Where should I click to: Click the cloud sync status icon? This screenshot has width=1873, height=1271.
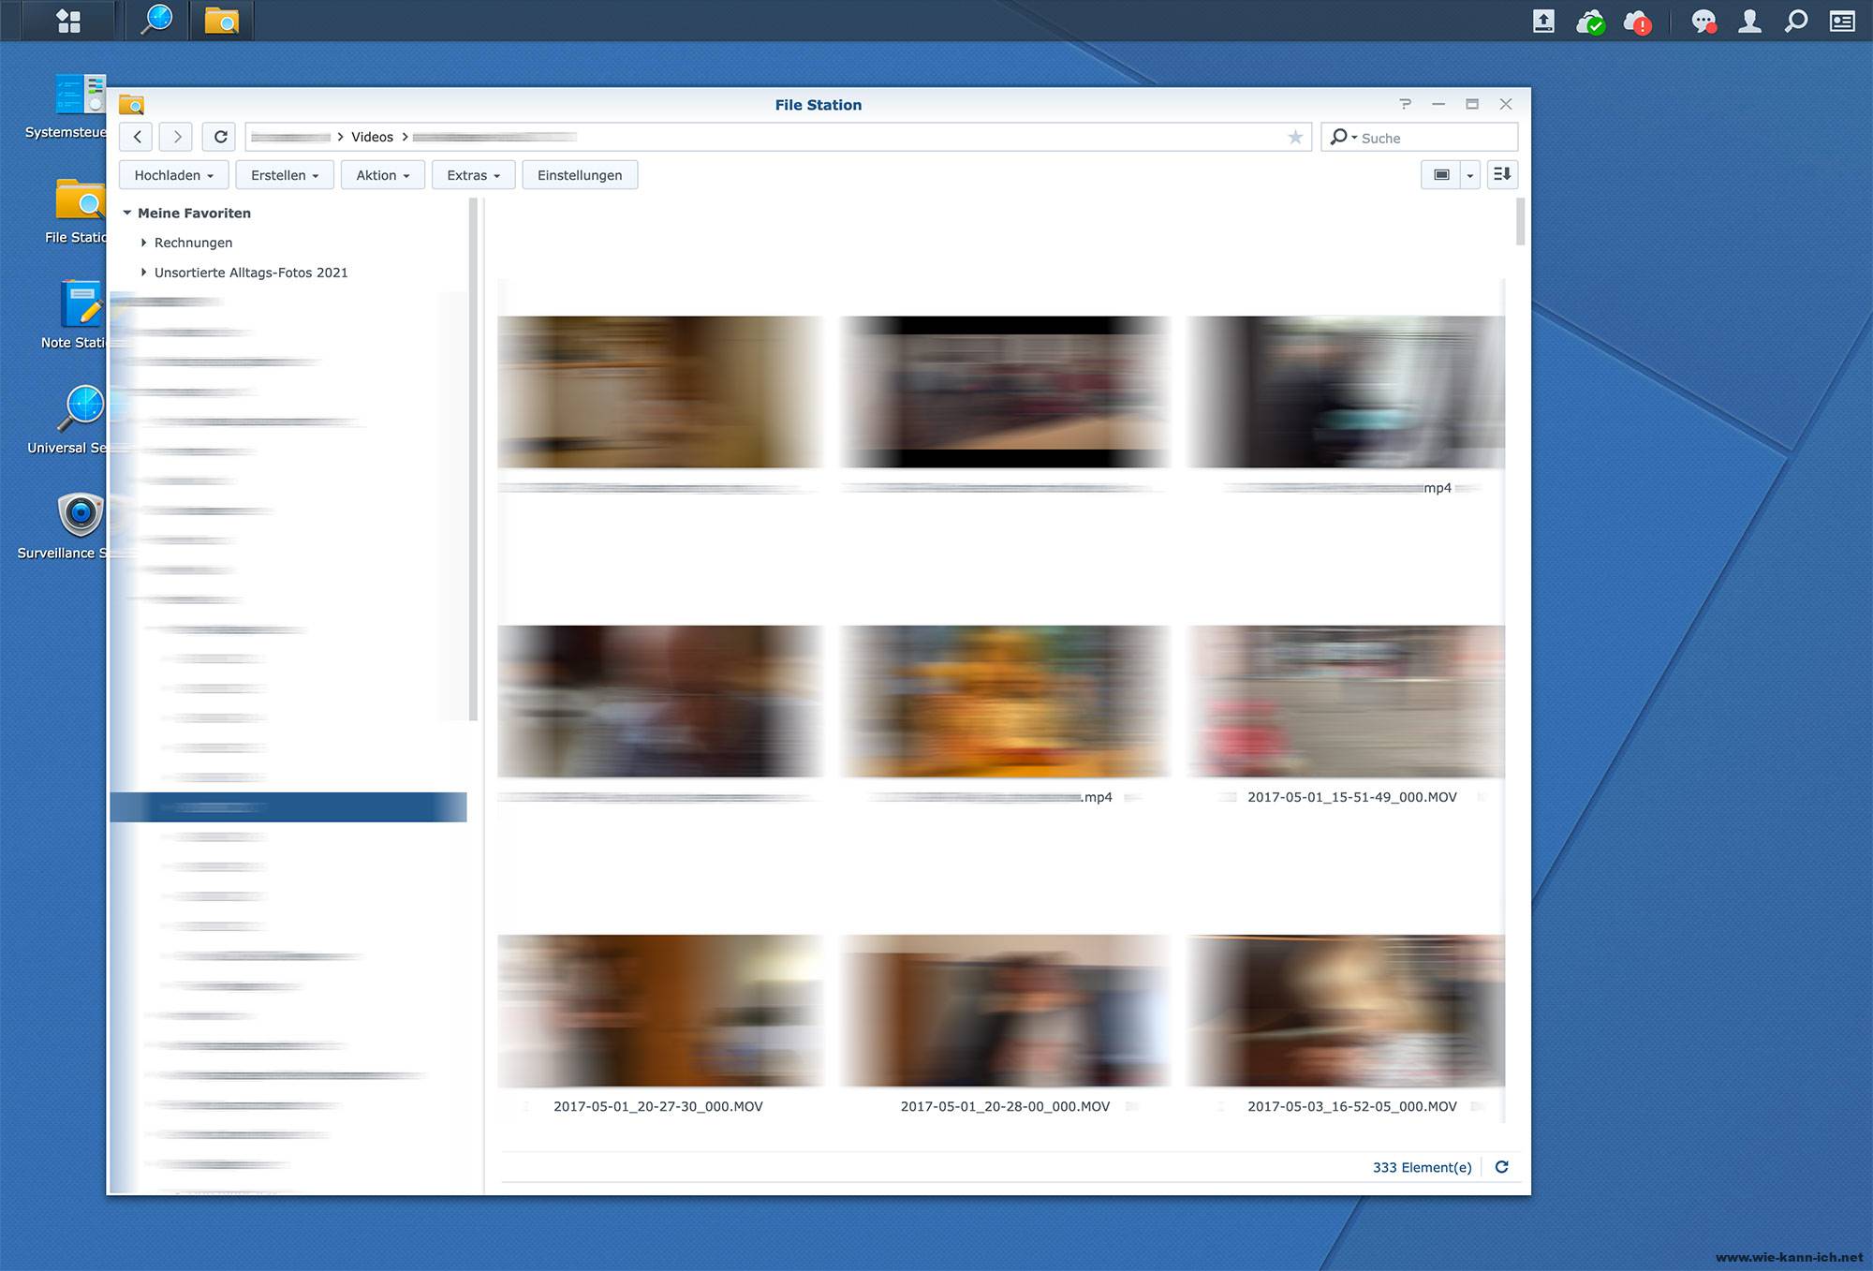1592,22
